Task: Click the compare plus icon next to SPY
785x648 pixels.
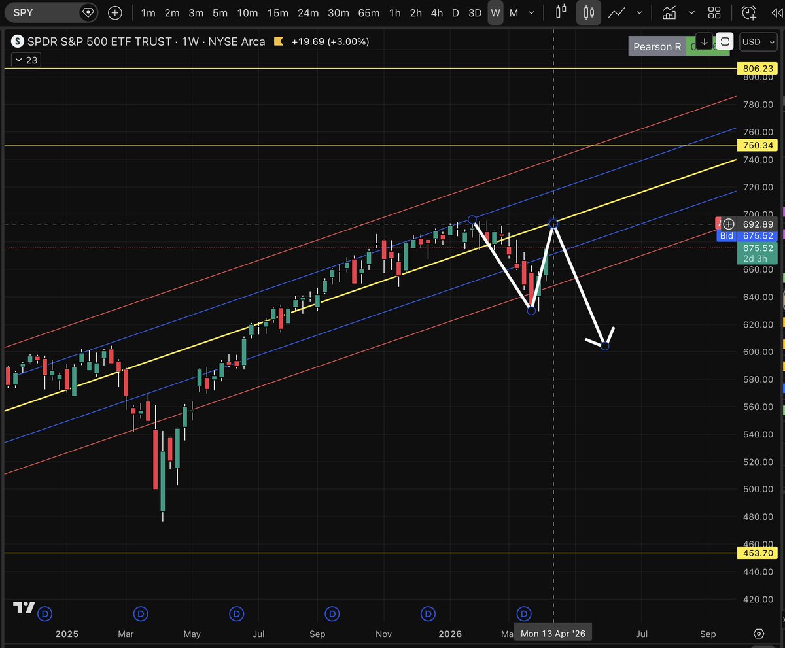Action: point(115,12)
